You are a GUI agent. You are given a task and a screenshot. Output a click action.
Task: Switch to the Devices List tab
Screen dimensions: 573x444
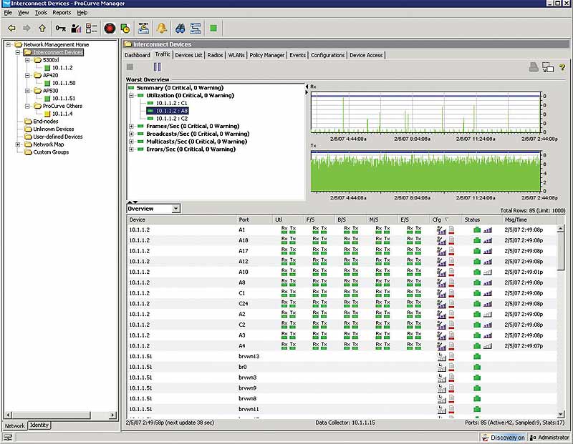click(189, 55)
